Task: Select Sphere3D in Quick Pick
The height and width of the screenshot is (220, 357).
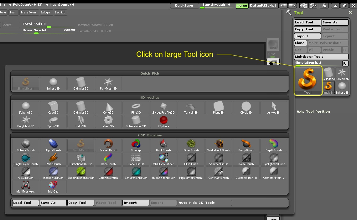Action: coord(53,84)
